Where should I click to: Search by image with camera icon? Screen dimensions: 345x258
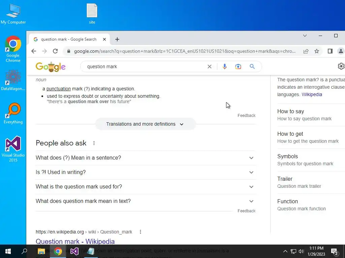(x=238, y=67)
